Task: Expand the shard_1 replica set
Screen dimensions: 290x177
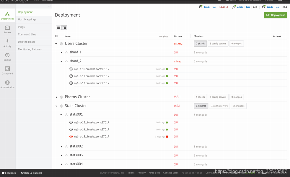Action: click(61, 52)
